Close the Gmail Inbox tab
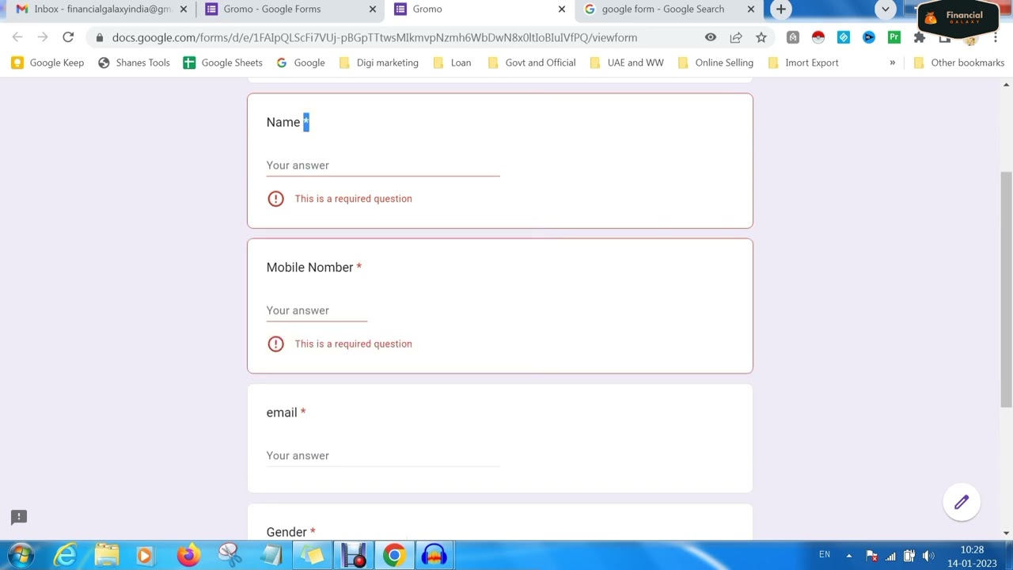The image size is (1013, 570). tap(183, 9)
